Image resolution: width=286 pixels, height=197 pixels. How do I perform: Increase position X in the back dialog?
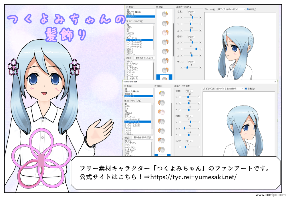[200, 18]
